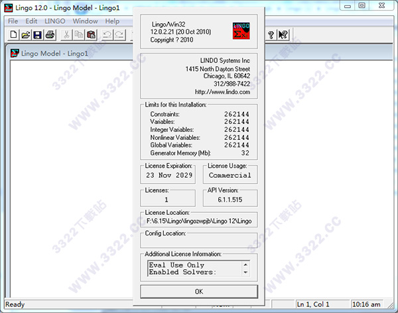Redo the action via the toolbar
The width and height of the screenshot is (398, 313).
(119, 34)
